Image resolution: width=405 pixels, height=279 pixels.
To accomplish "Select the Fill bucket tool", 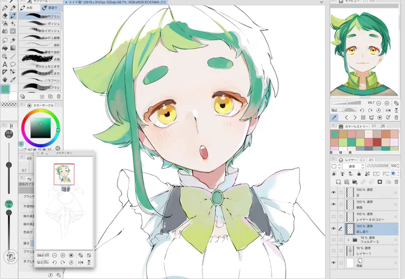I will click(5, 48).
